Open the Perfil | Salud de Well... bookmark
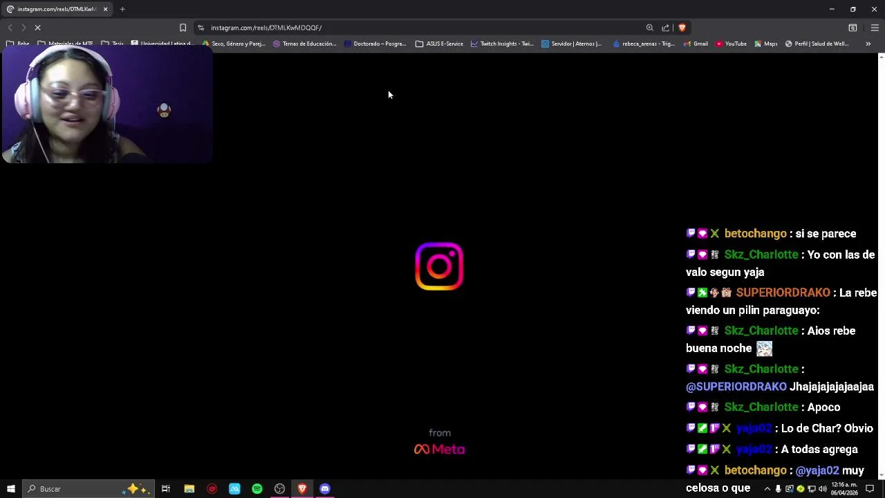Viewport: 885px width, 498px height. (x=817, y=44)
